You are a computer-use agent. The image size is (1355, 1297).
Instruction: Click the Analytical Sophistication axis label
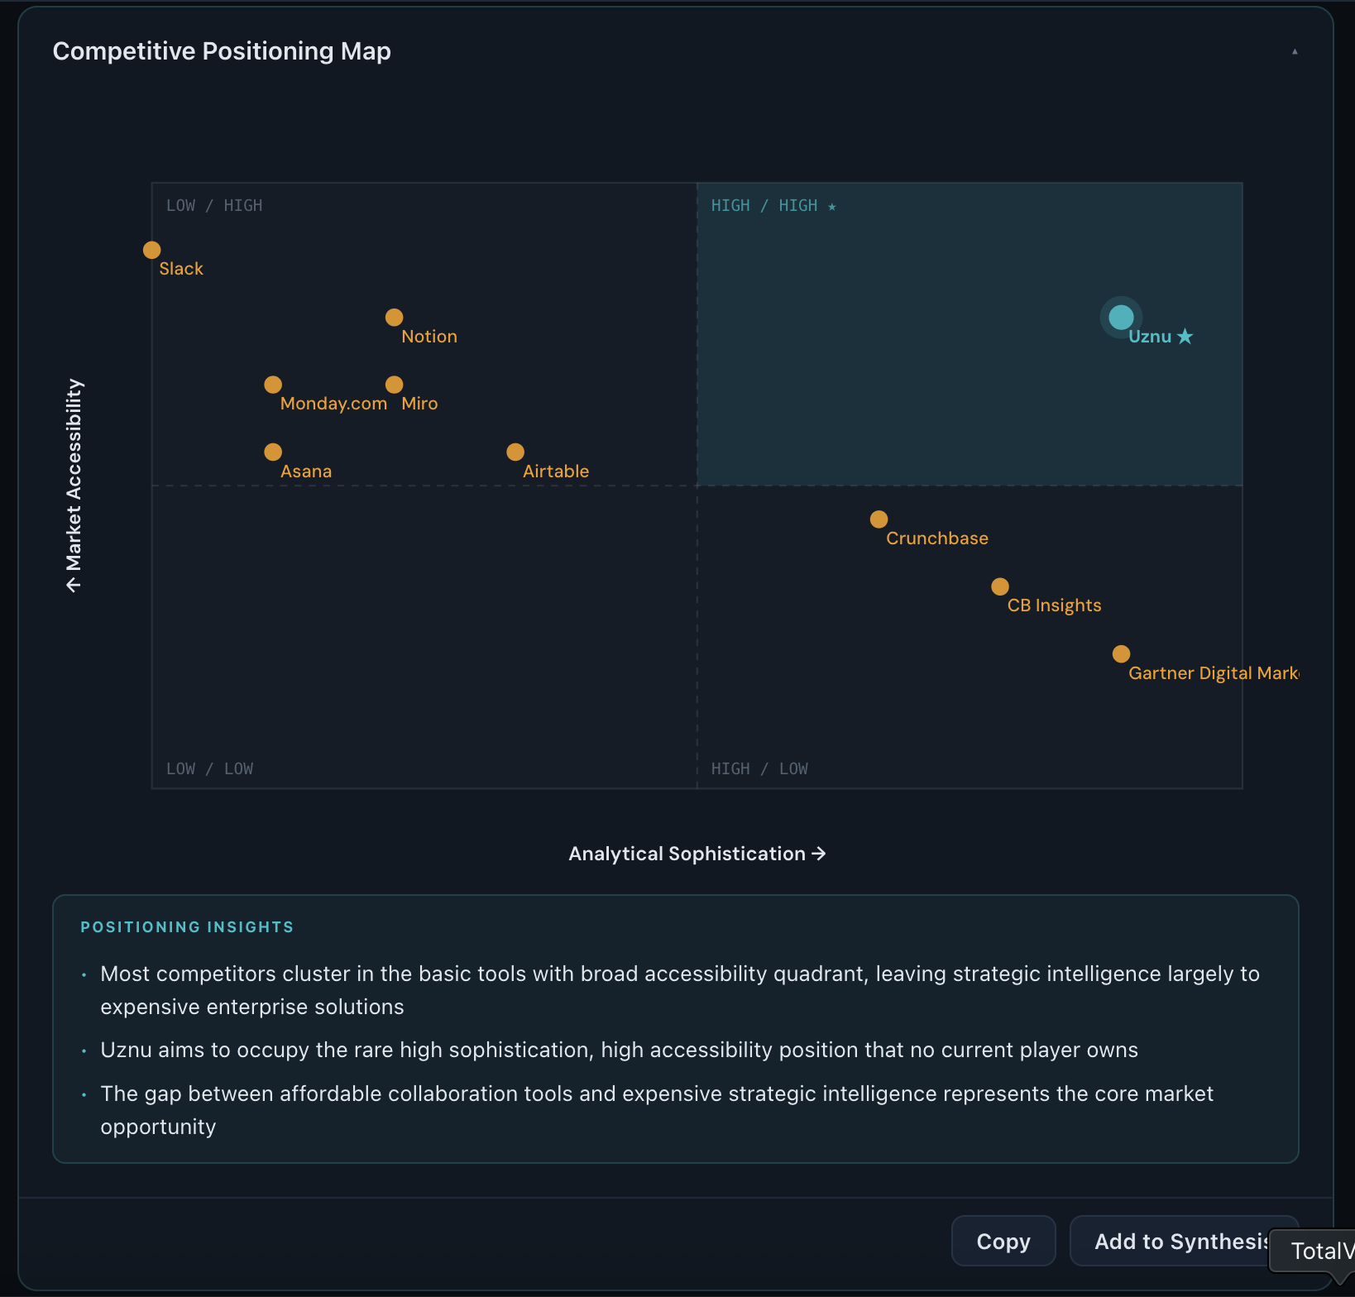697,853
